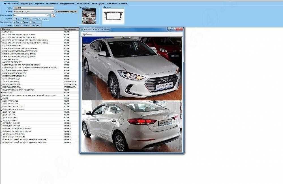Click the Группа товара column header
Viewport: 283px width, 184px height.
(x=71, y=29)
